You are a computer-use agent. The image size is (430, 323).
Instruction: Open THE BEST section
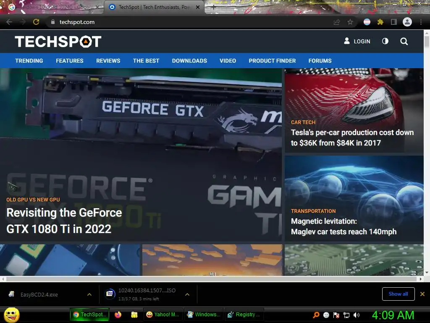[x=146, y=61]
